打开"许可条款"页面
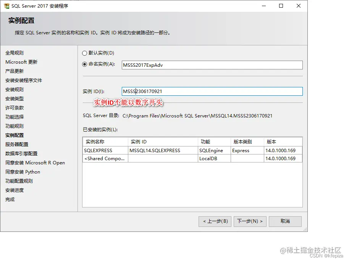 (x=15, y=108)
